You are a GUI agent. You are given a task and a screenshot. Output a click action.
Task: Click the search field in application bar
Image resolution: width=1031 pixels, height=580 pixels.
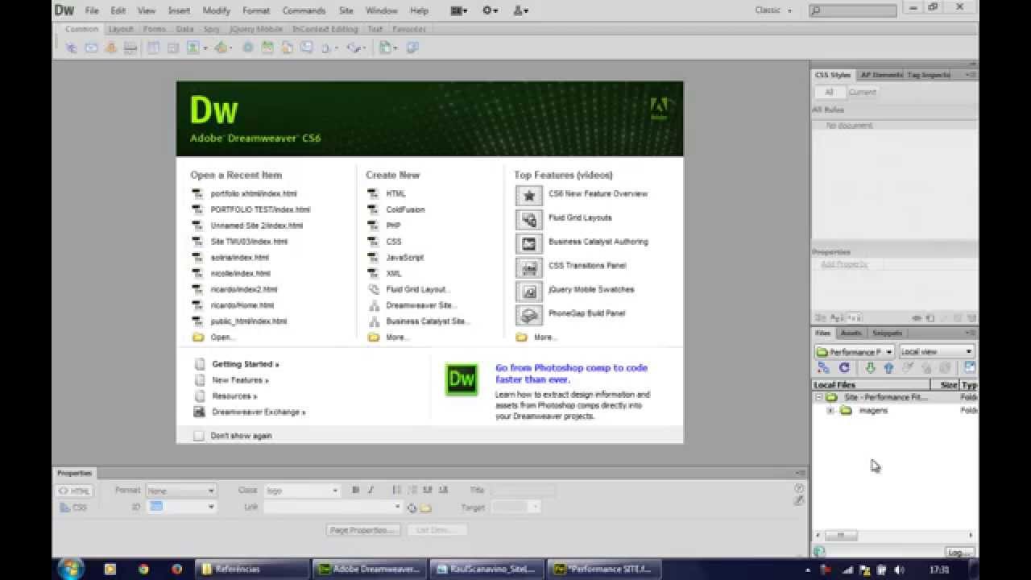[x=852, y=10]
